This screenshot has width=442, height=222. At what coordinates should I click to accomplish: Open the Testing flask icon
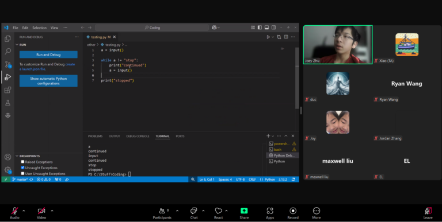click(7, 103)
